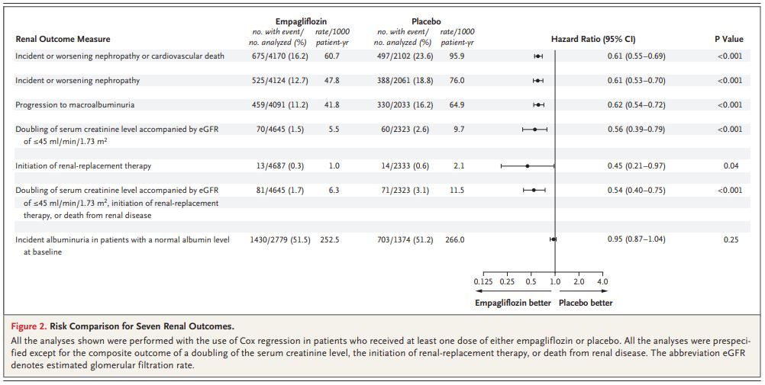Click the forest plot marker for macroalbuminuria progression
The image size is (765, 385).
click(x=538, y=104)
